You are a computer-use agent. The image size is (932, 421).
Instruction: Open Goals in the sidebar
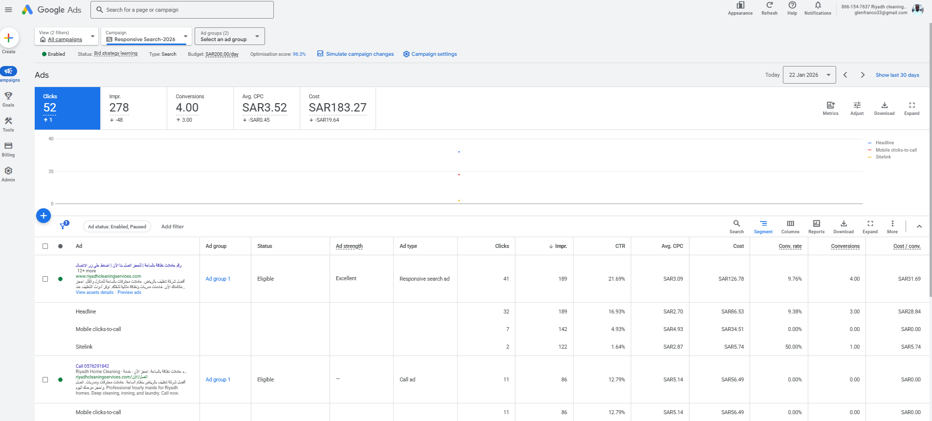pos(8,99)
